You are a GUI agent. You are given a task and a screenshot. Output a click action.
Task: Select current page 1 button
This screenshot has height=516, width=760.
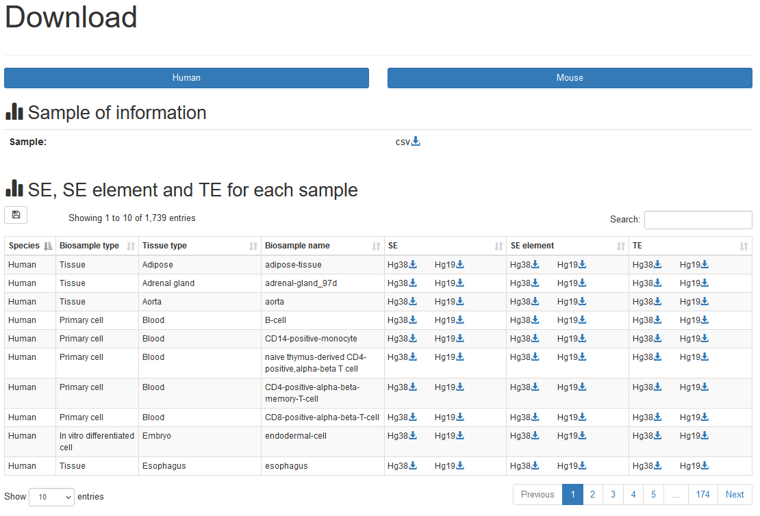pyautogui.click(x=572, y=495)
